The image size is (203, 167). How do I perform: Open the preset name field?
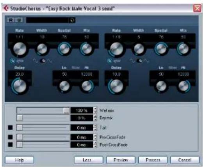coord(47,20)
